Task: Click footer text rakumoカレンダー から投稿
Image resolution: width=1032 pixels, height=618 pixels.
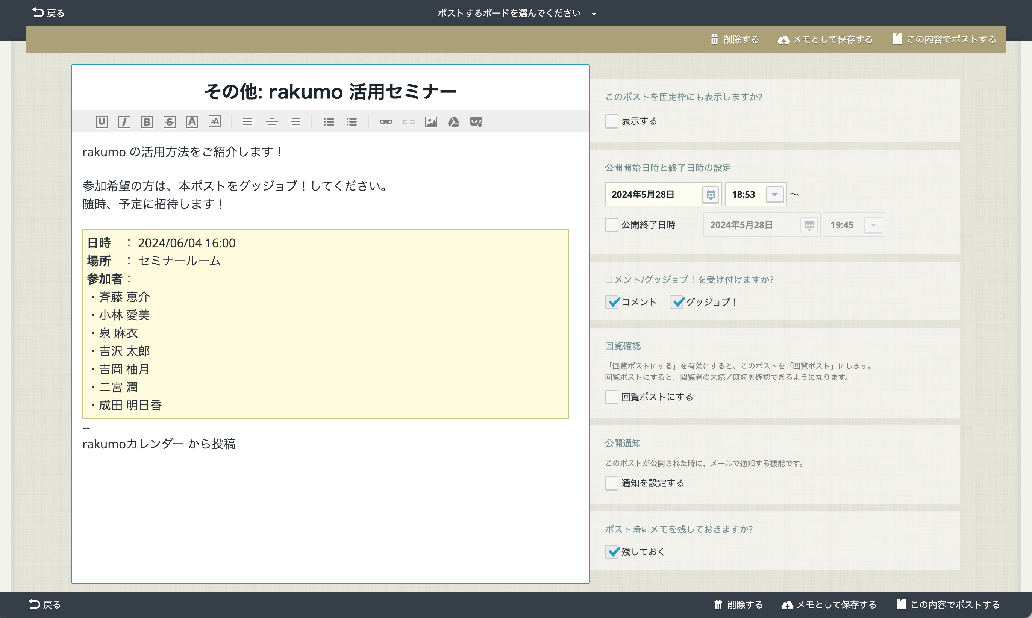Action: [159, 444]
